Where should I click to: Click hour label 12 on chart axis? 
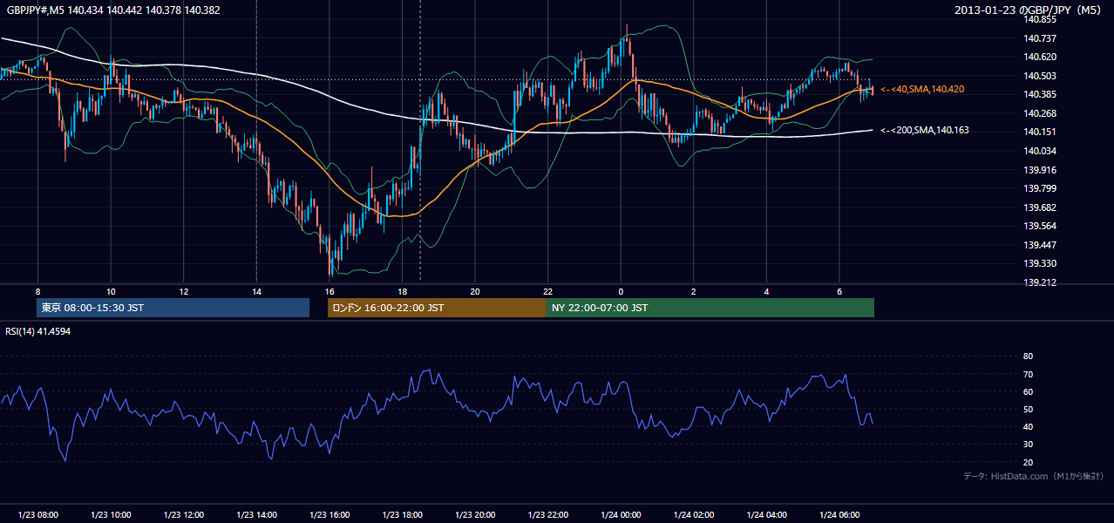pyautogui.click(x=184, y=291)
